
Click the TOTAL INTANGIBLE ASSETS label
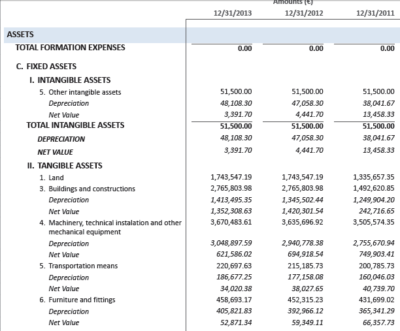pos(75,125)
